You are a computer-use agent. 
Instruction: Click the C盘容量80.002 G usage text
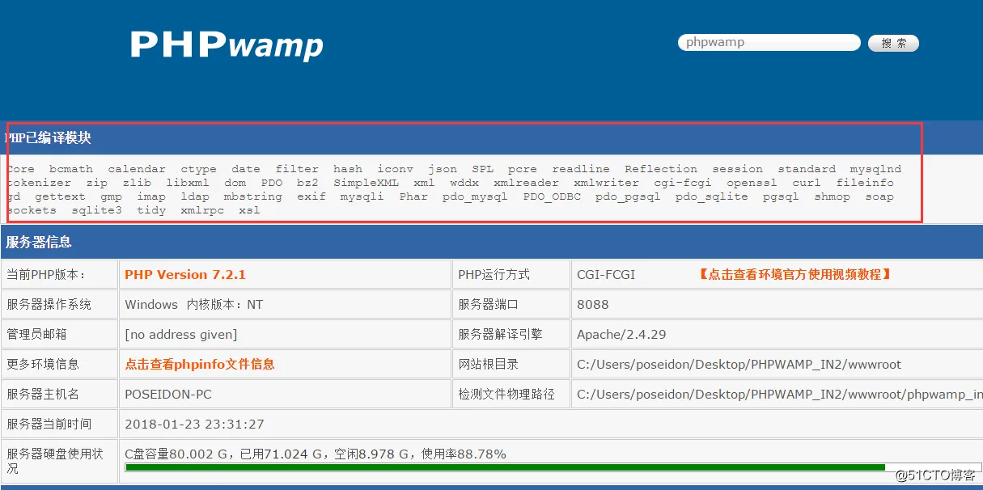pos(316,454)
